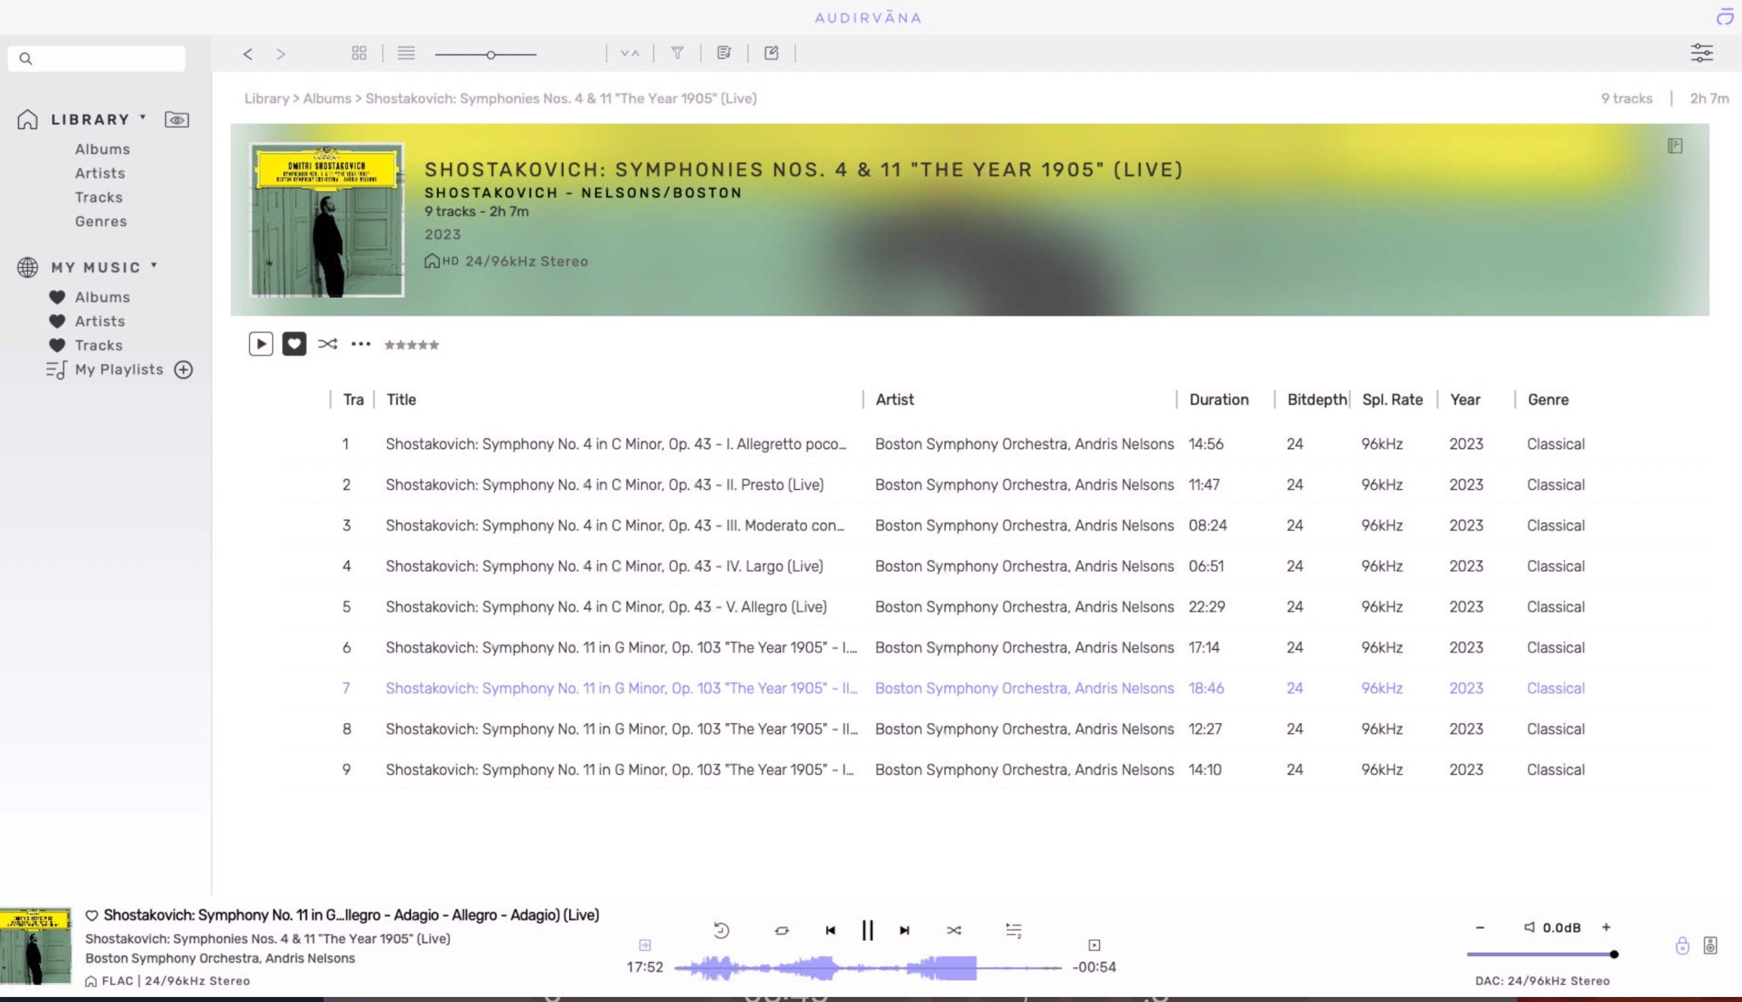Viewport: 1742px width, 1002px height.
Task: Decrease volume with minus button
Action: [x=1480, y=927]
